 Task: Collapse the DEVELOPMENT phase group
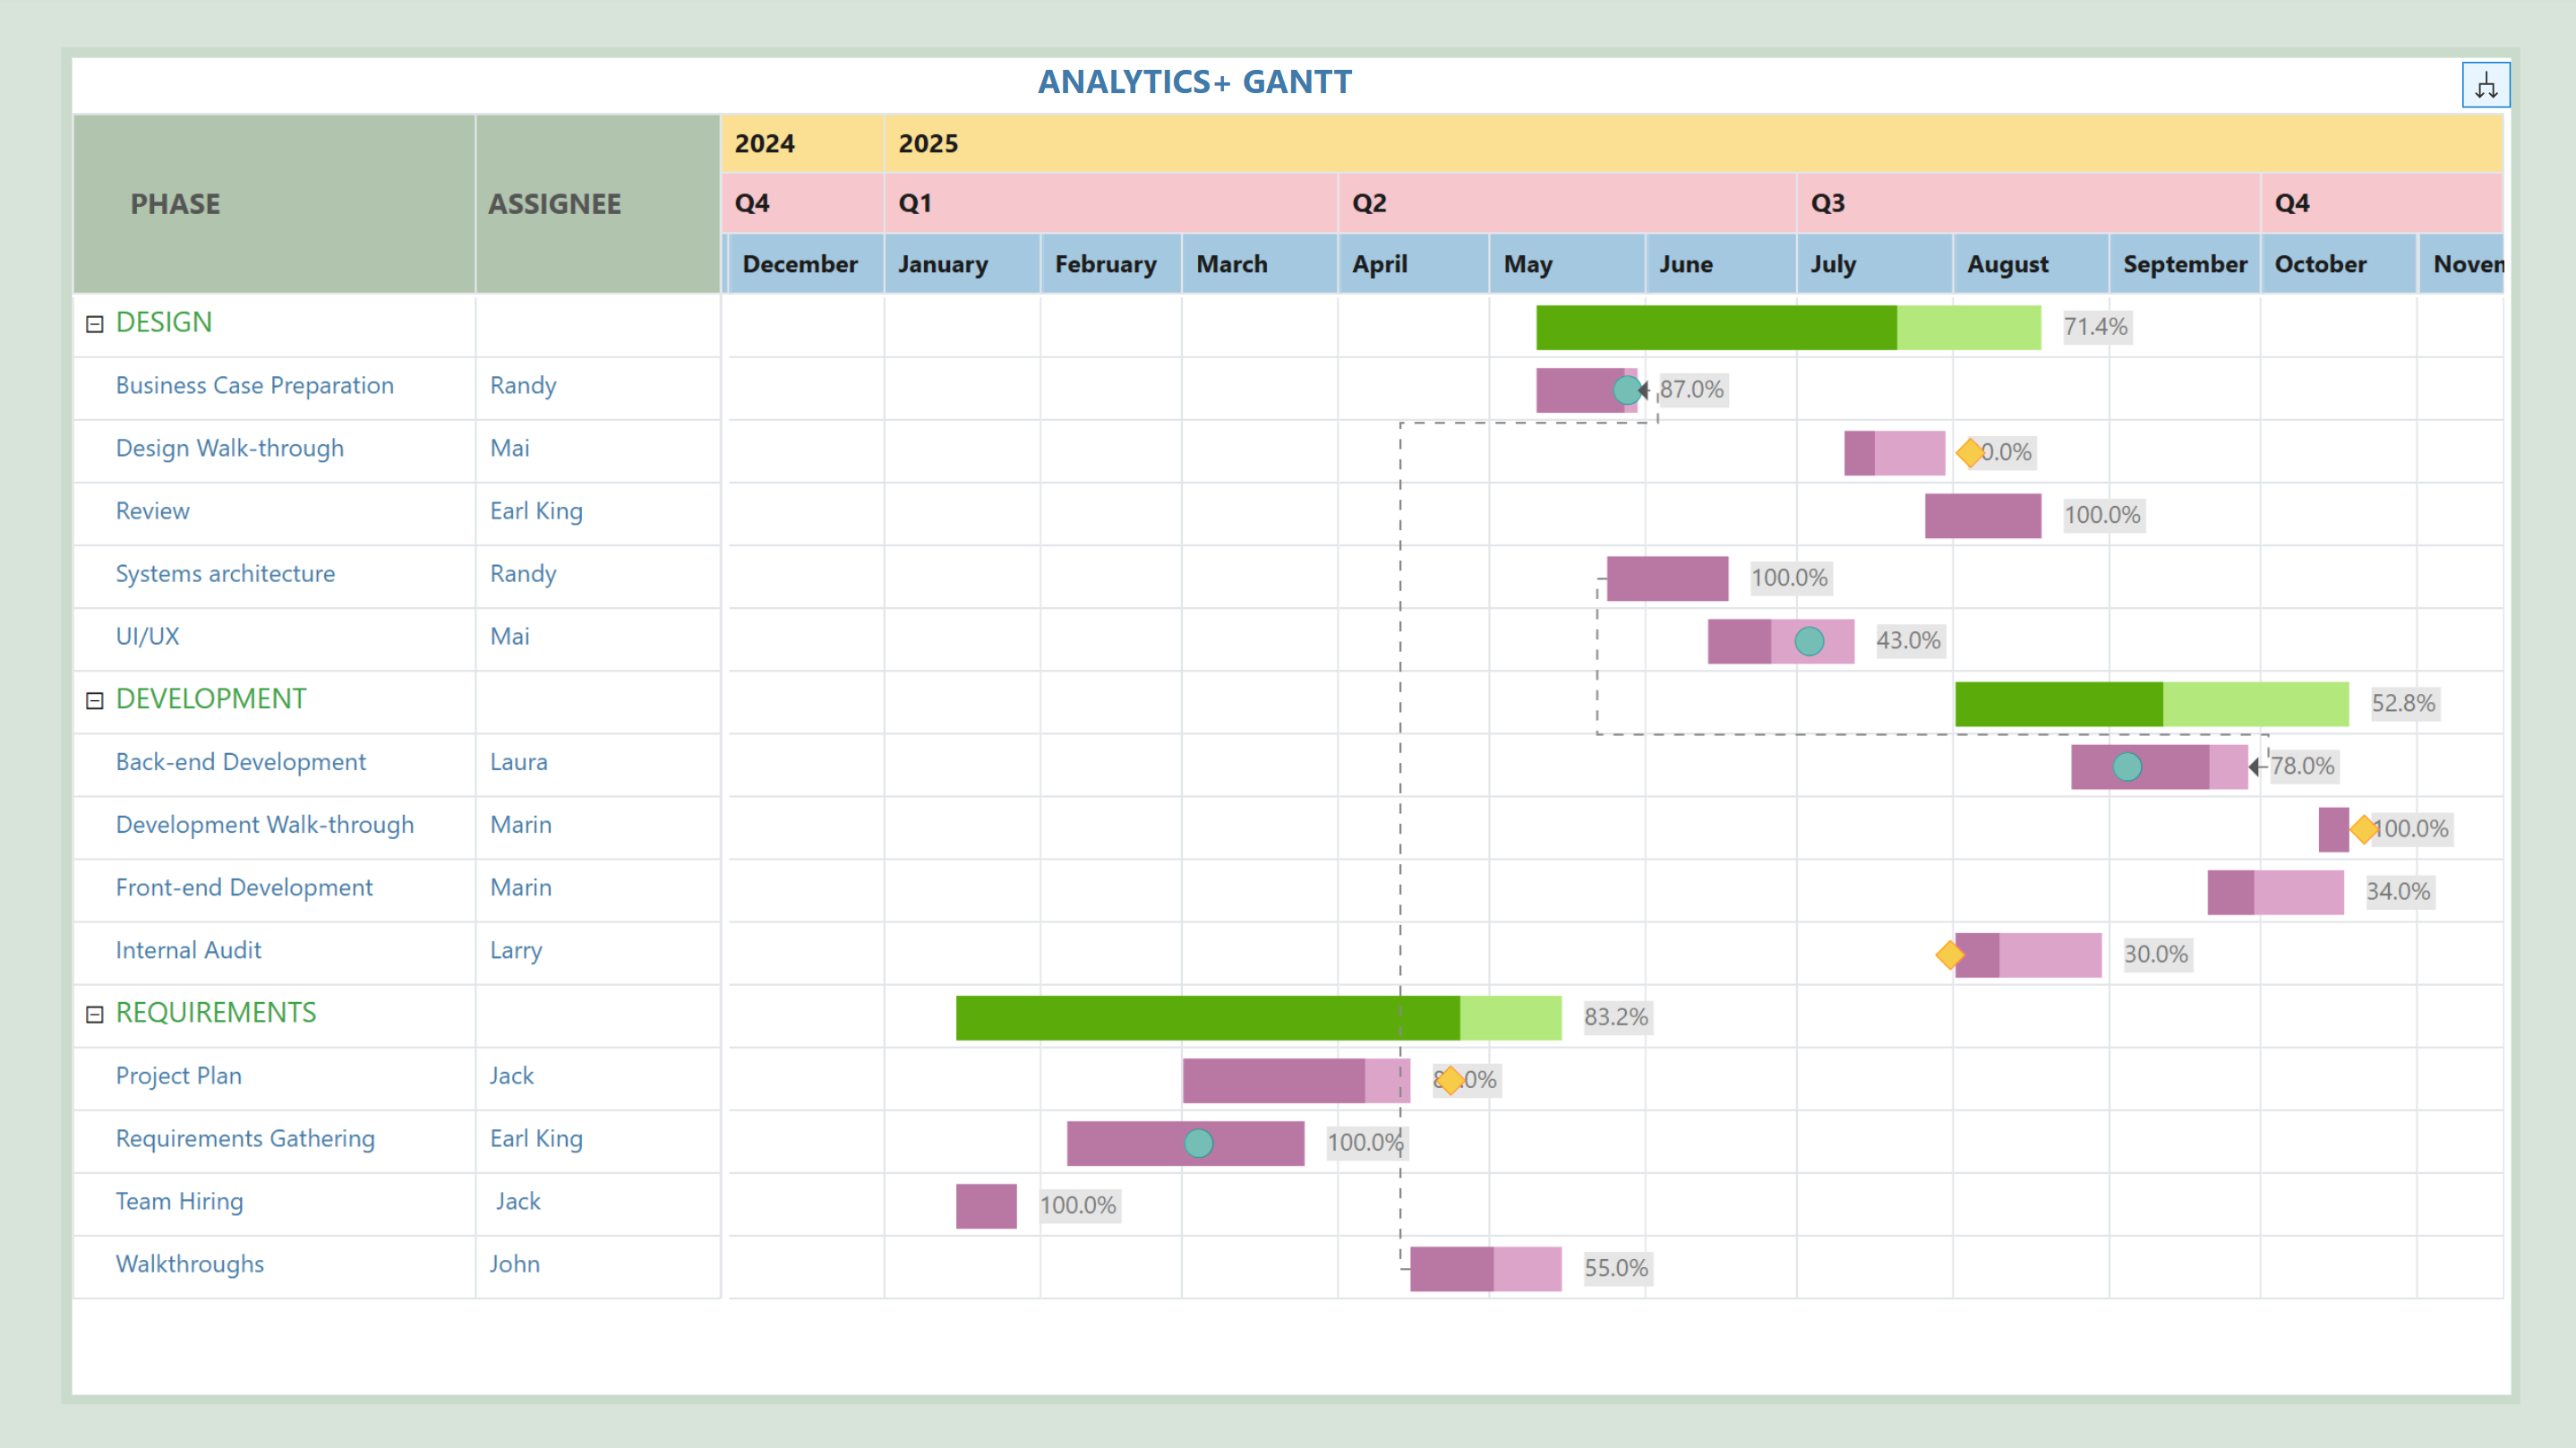click(x=95, y=701)
